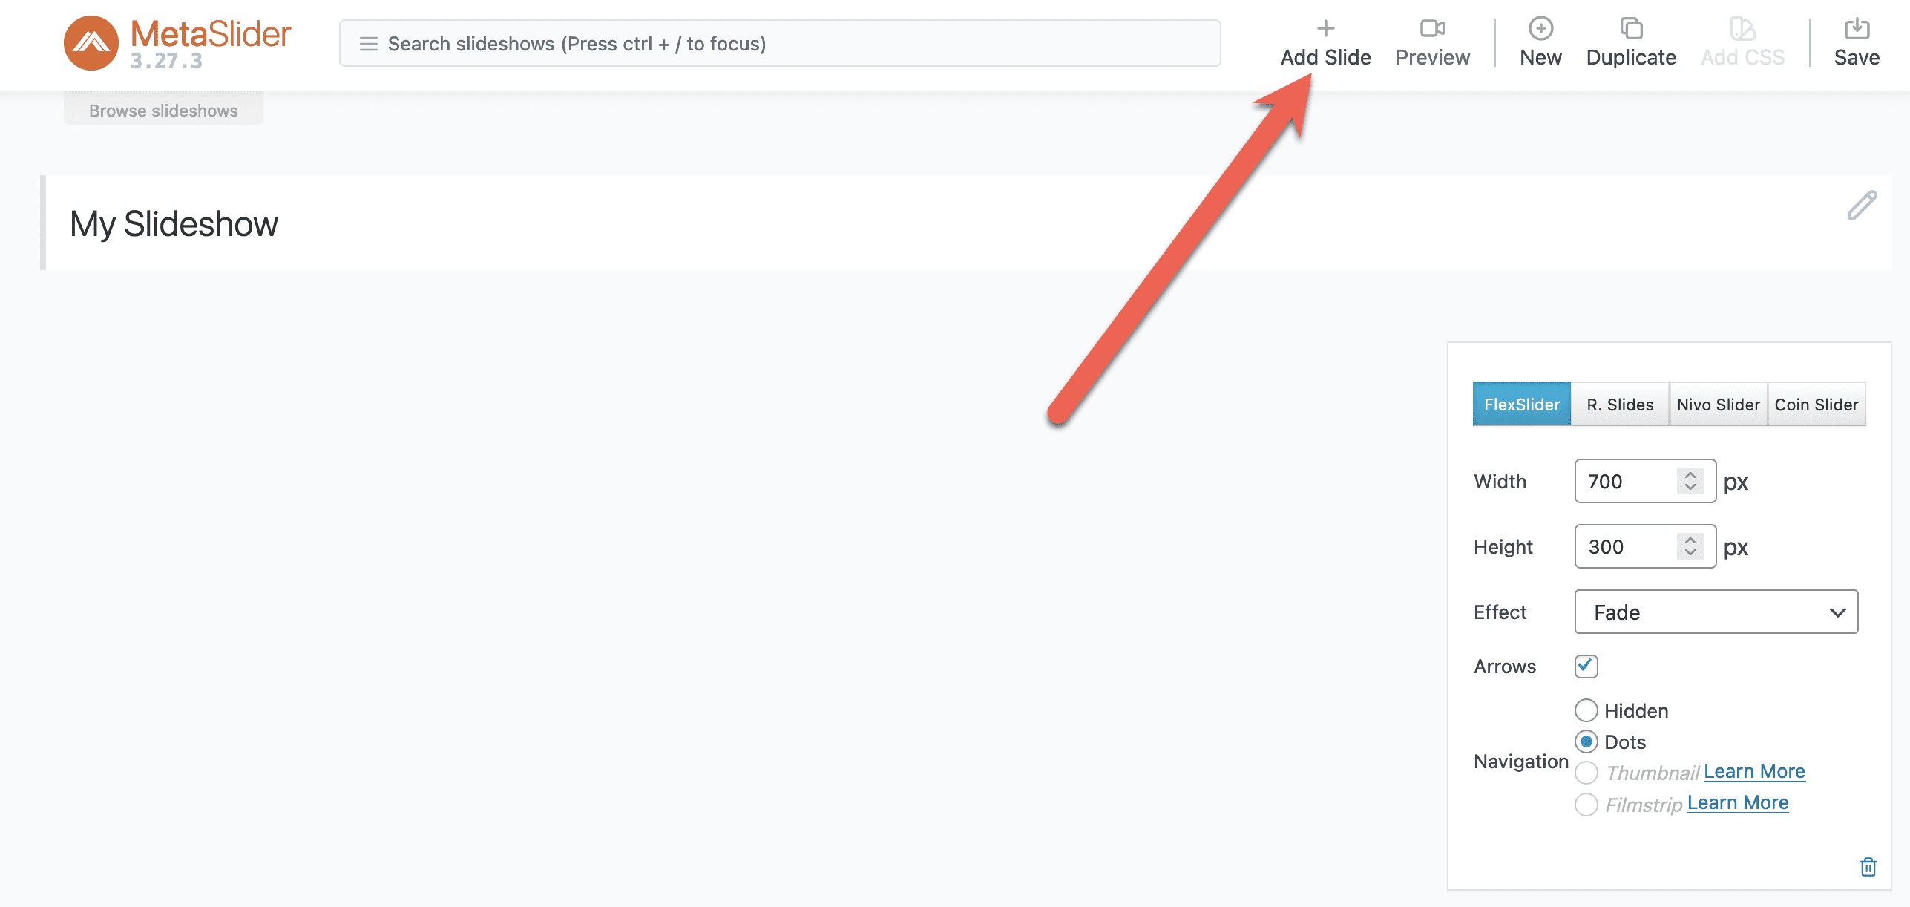Open Browse slideshows

pos(163,111)
